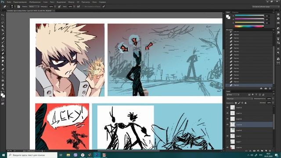
Task: Select the Lasso tool
Action: pos(3,22)
